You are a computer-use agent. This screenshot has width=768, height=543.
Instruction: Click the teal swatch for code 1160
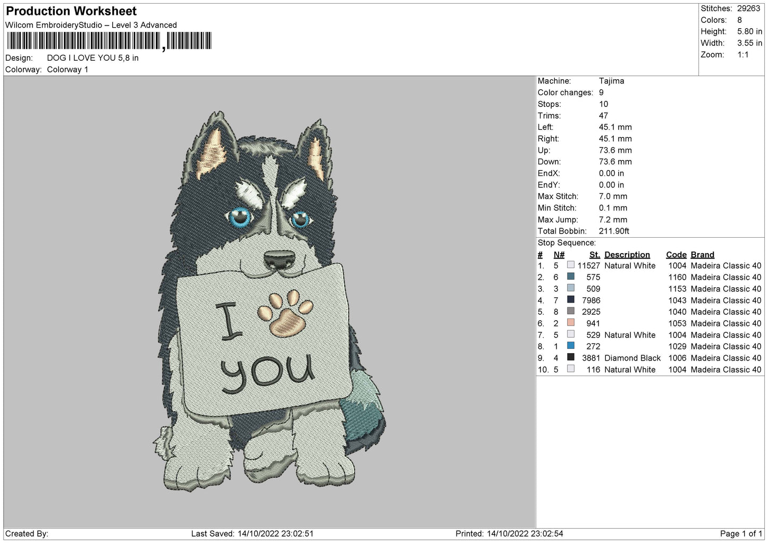point(571,277)
